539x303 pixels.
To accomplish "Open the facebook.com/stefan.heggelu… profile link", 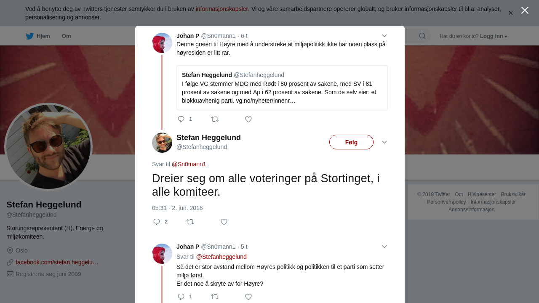I will coord(57,262).
